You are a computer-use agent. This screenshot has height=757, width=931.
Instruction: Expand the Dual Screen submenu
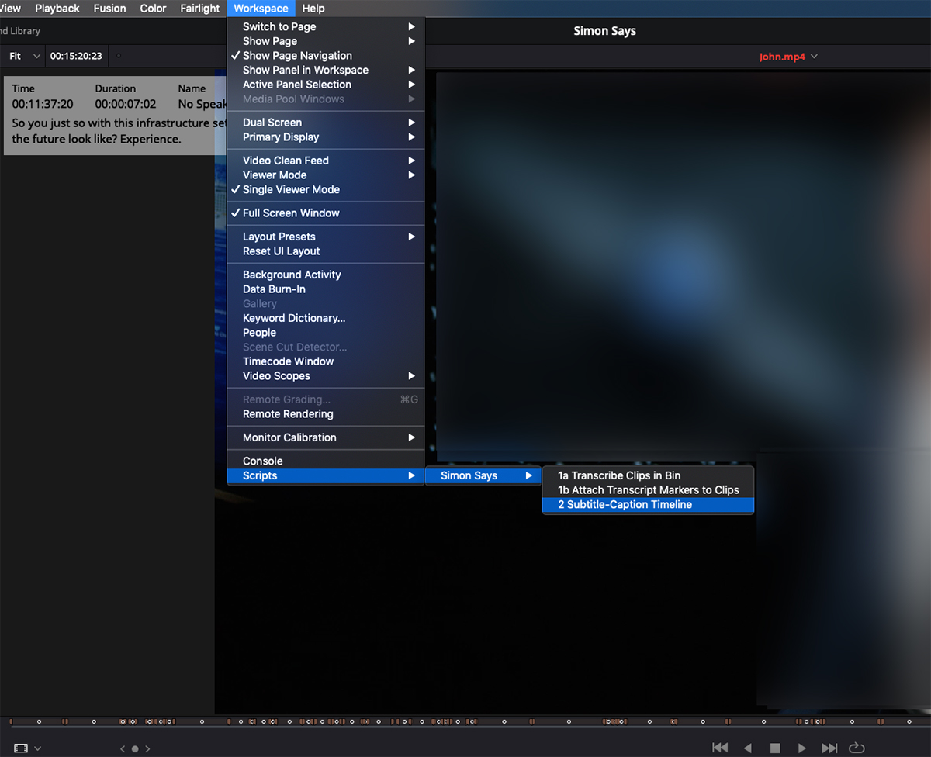click(x=326, y=123)
